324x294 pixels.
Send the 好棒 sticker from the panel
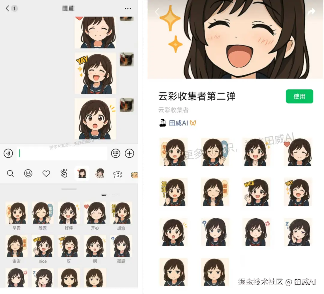[x=69, y=213]
